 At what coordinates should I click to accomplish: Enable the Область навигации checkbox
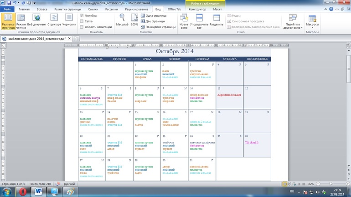(x=82, y=27)
